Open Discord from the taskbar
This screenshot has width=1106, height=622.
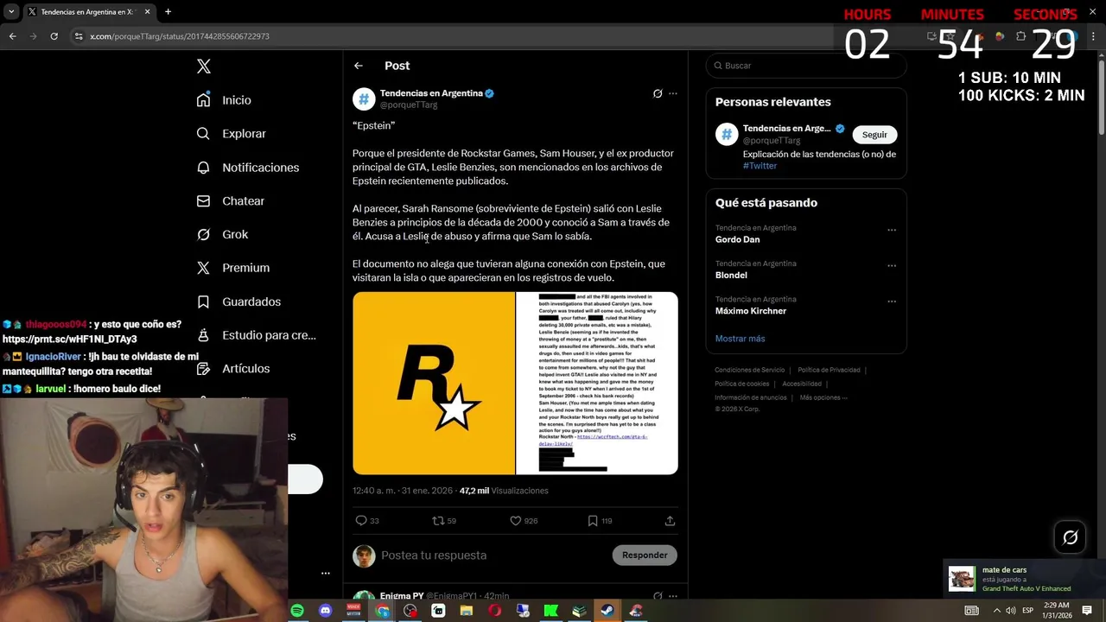[x=326, y=611]
